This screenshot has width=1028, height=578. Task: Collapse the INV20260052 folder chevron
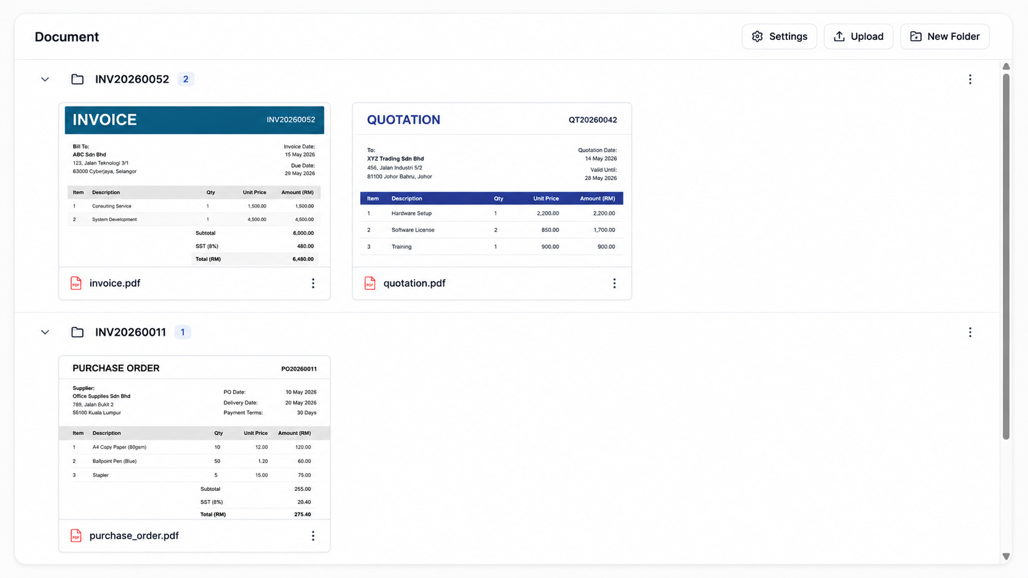tap(45, 79)
